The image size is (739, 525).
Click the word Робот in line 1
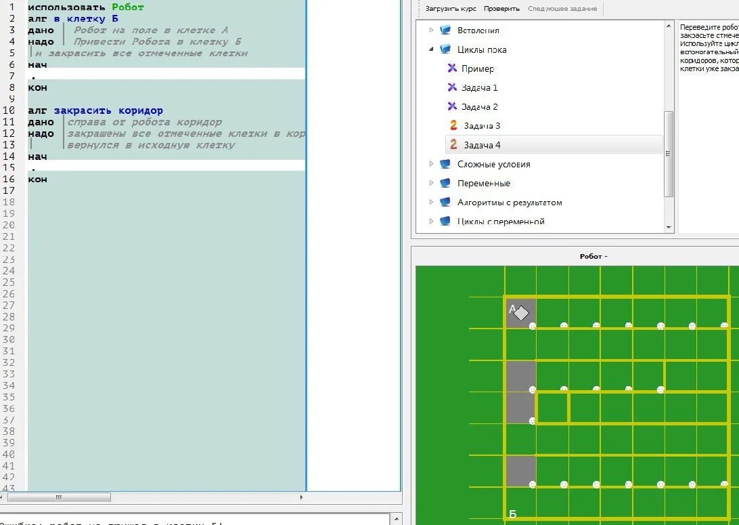(128, 7)
